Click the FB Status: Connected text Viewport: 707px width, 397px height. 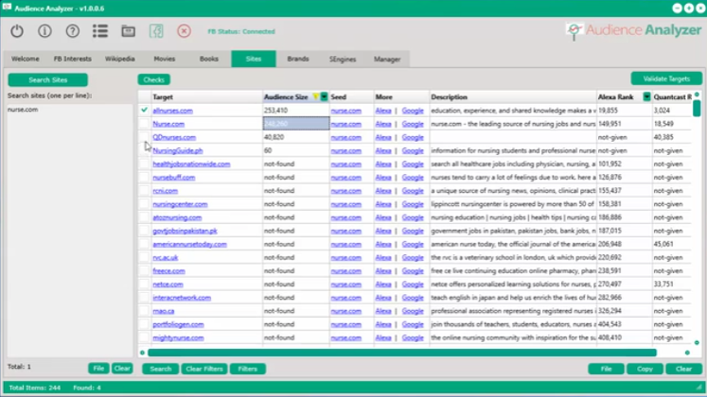[x=241, y=31]
